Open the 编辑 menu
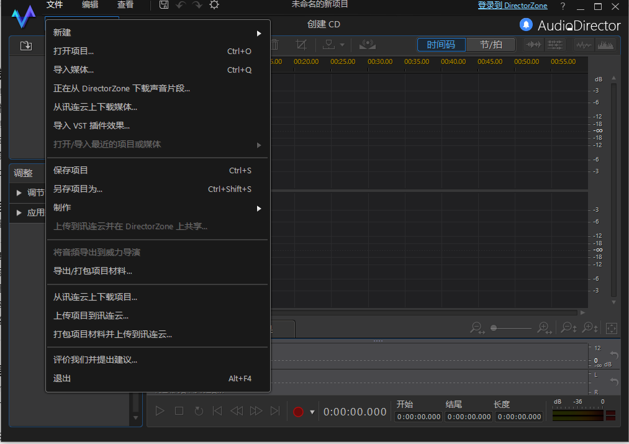 pyautogui.click(x=90, y=5)
